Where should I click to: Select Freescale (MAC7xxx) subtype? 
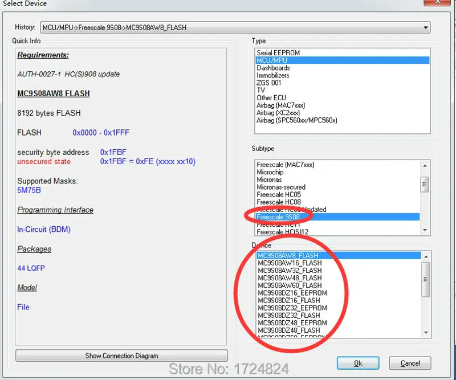click(337, 165)
